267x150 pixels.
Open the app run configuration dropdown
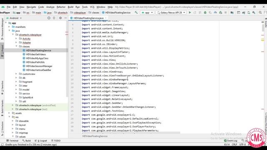coord(147,12)
